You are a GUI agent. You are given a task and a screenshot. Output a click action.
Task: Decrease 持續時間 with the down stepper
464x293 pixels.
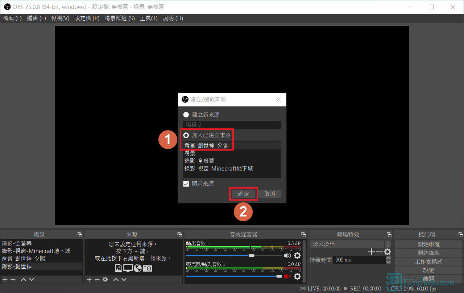point(389,262)
